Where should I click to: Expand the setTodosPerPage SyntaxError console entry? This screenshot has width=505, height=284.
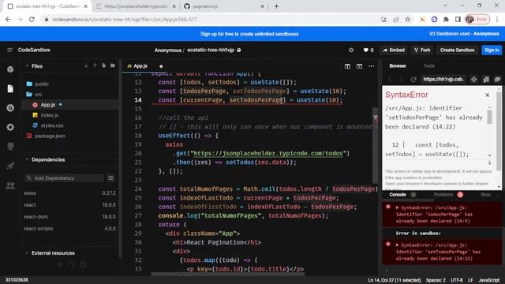coord(397,245)
